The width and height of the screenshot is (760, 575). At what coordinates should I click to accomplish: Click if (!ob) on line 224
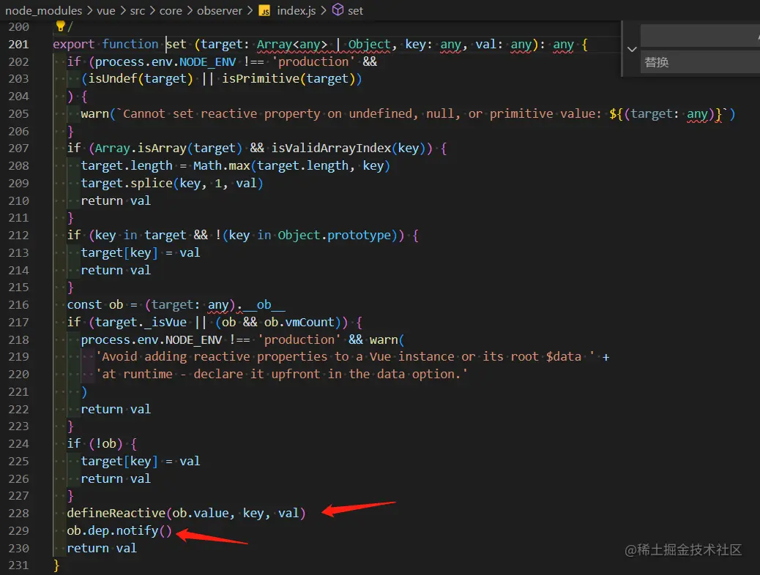94,444
